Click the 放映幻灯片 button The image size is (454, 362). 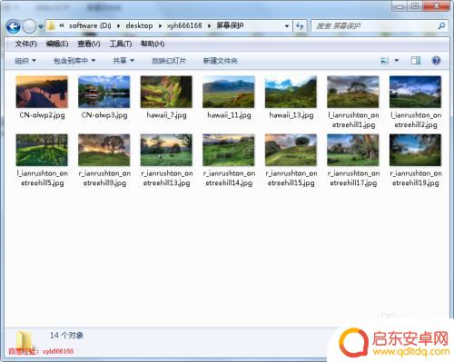(169, 61)
